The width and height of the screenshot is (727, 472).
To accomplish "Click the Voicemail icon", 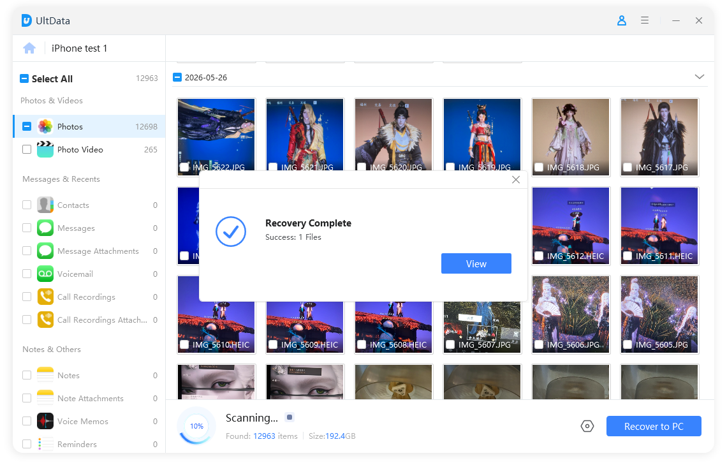I will coord(45,274).
